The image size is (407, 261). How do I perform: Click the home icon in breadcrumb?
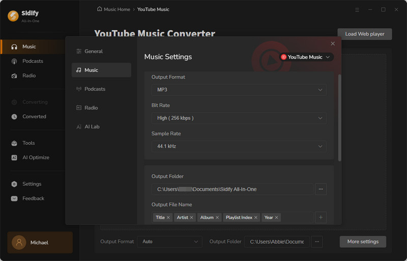[x=99, y=9]
